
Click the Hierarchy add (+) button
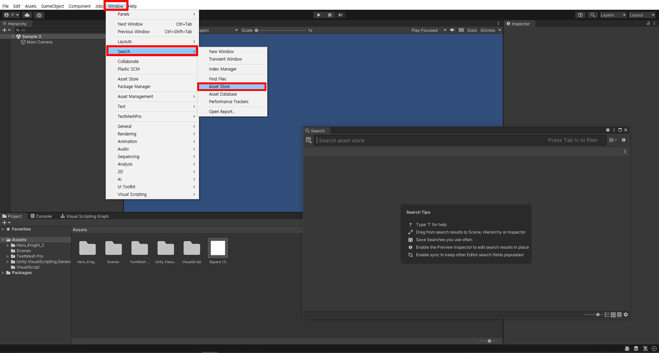tap(6, 30)
